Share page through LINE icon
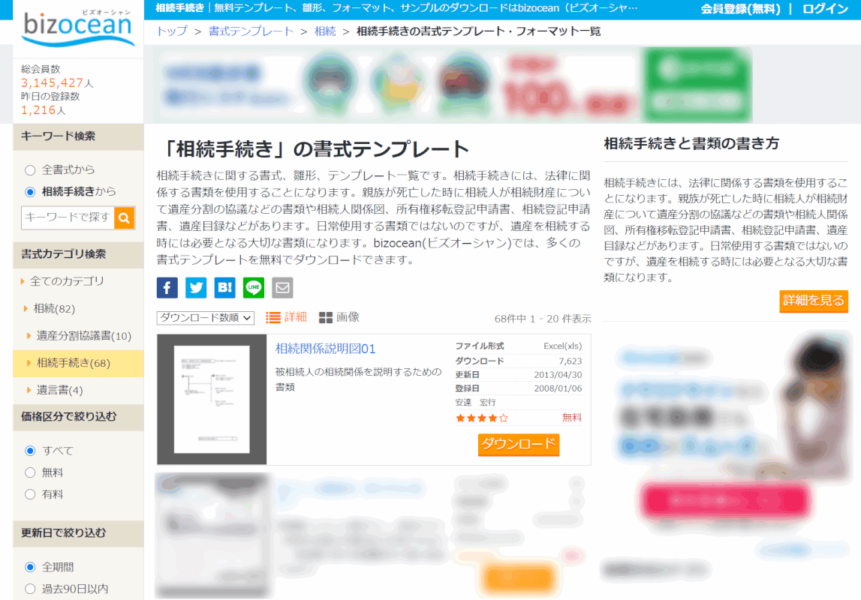 (254, 287)
